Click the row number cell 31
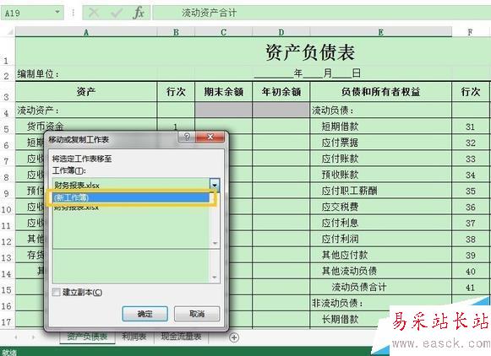491x356 pixels. [x=471, y=127]
